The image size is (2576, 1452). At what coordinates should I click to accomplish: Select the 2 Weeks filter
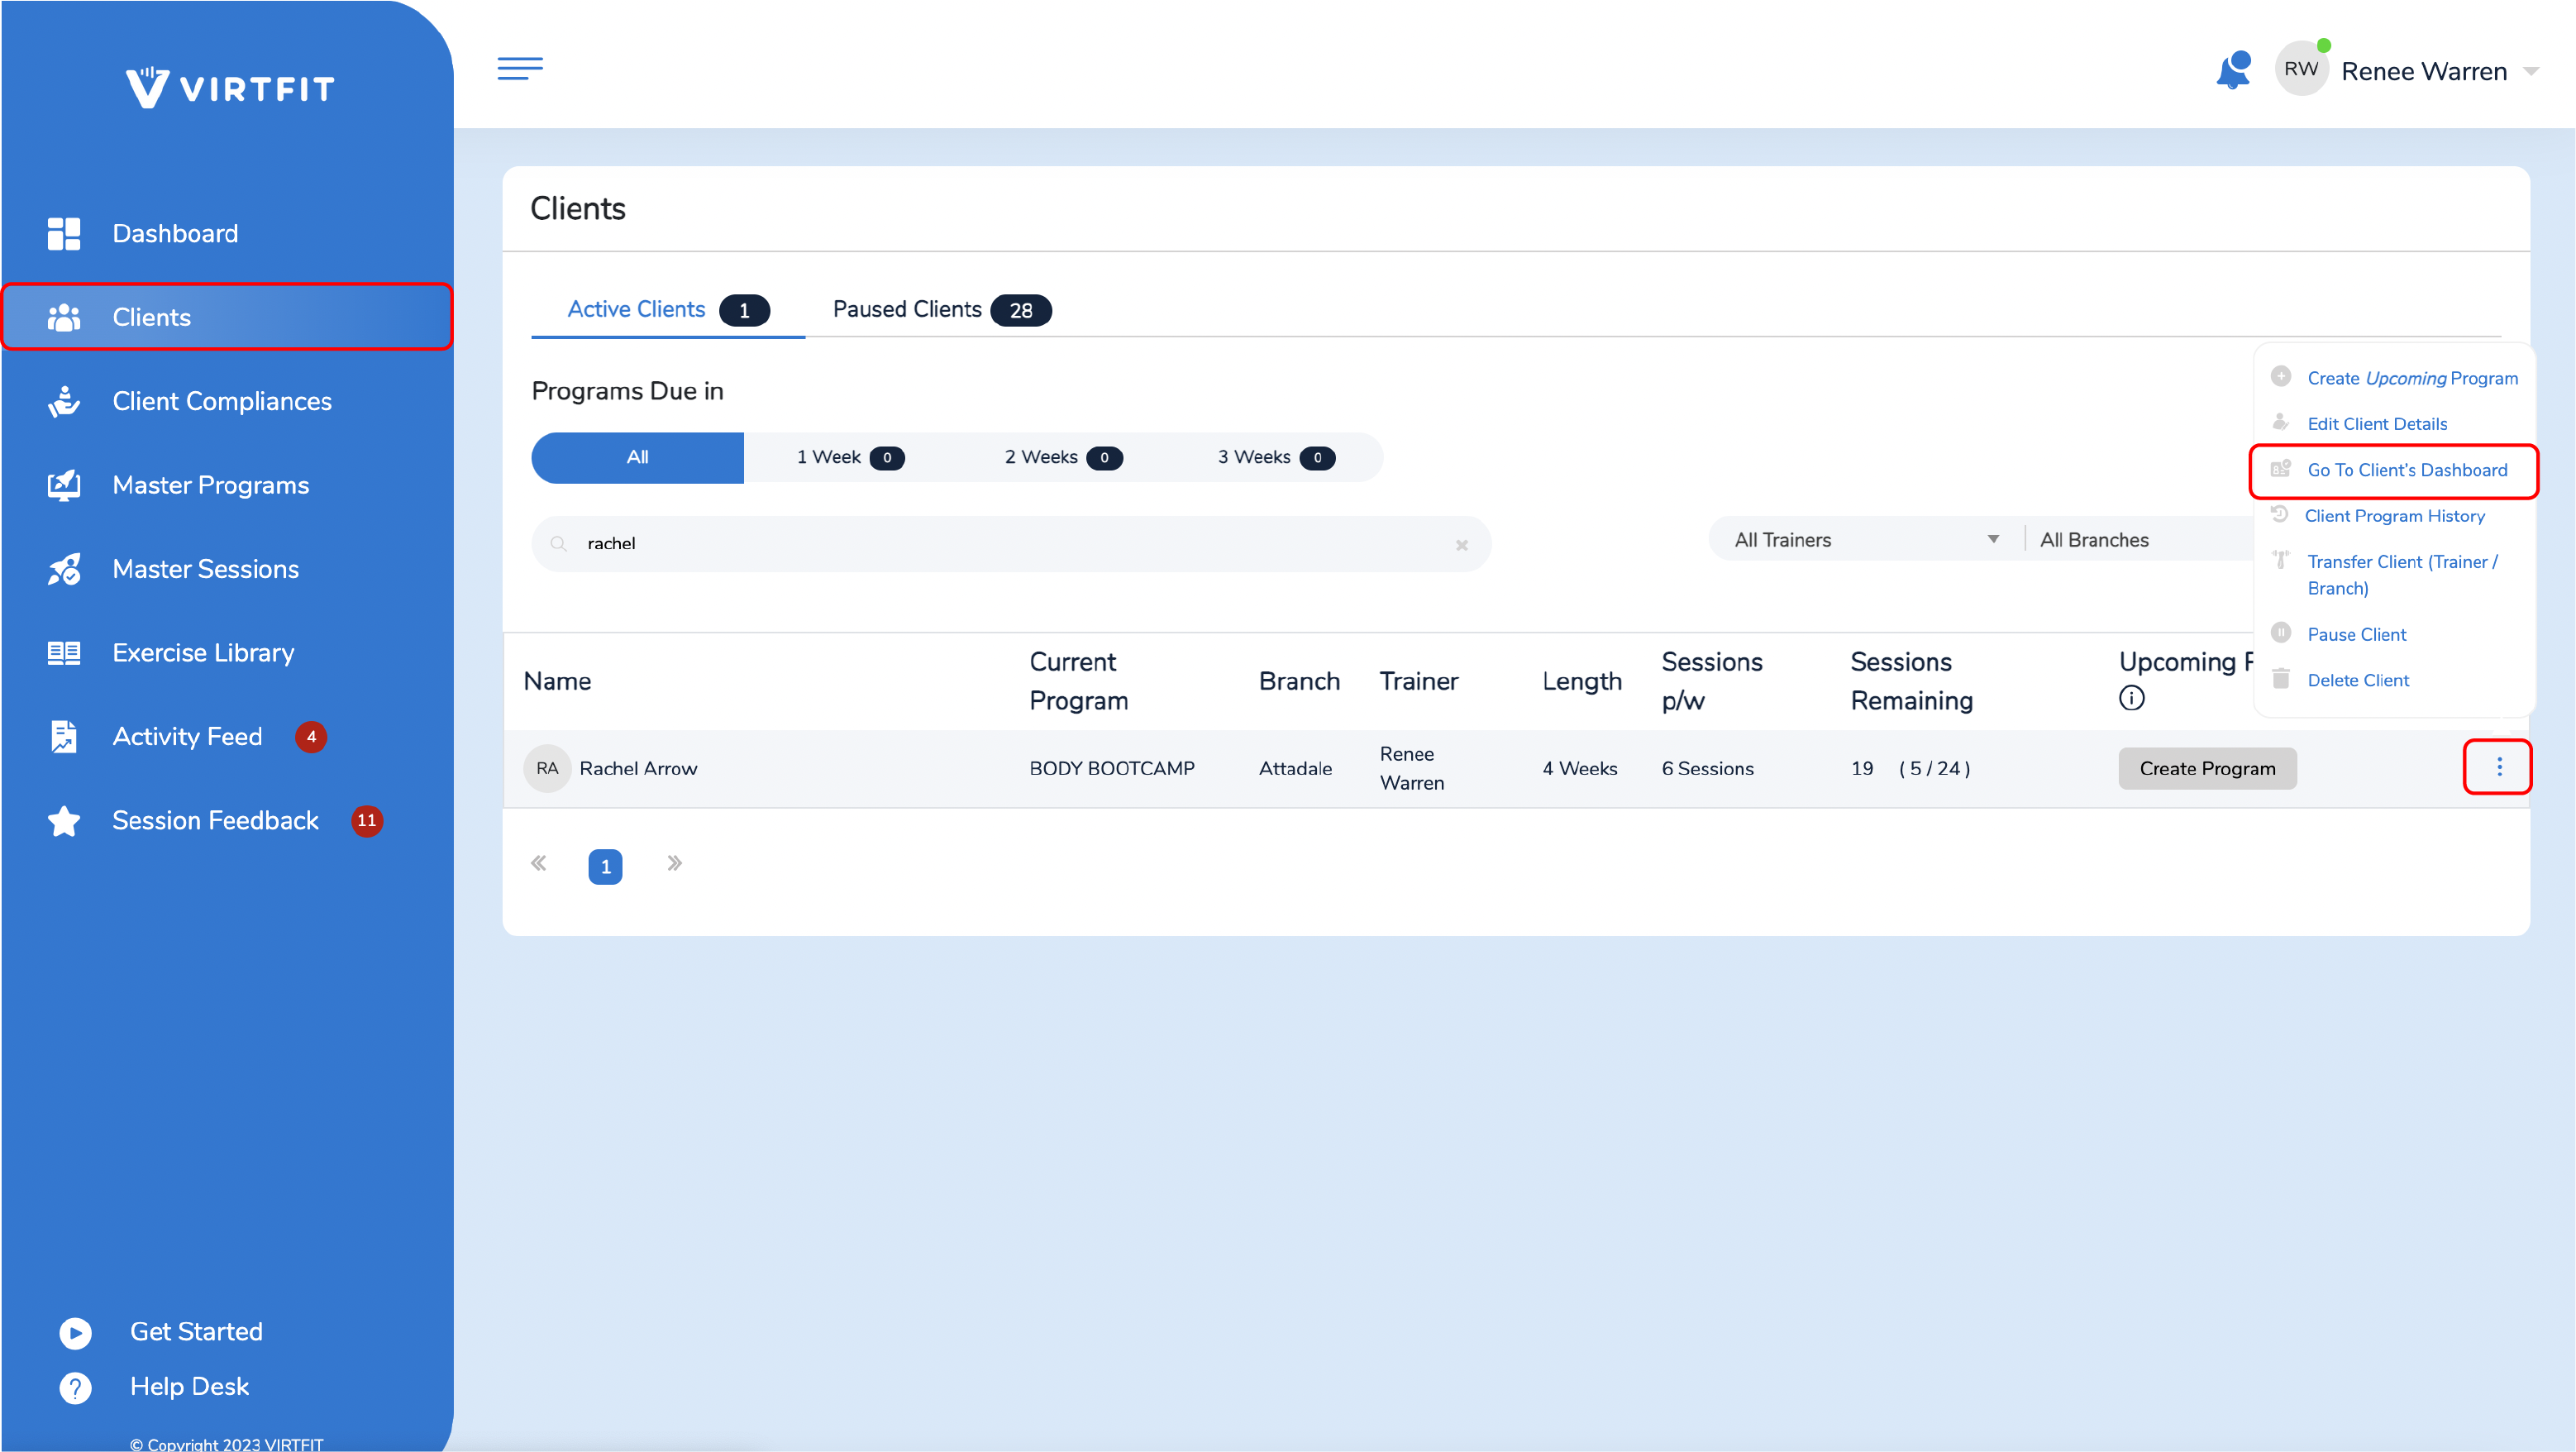[x=1063, y=458]
